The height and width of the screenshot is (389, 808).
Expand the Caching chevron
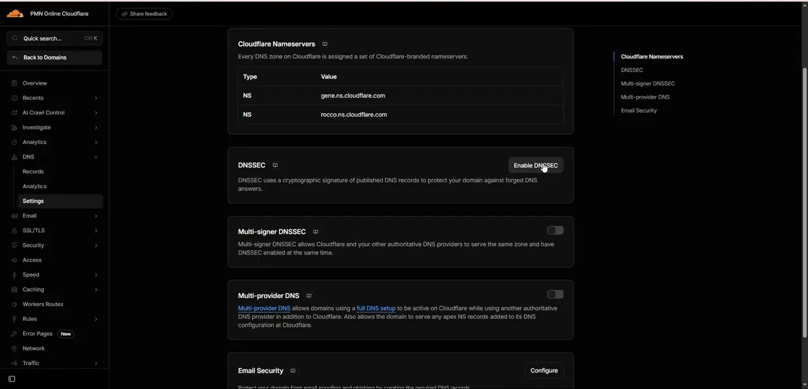(96, 289)
